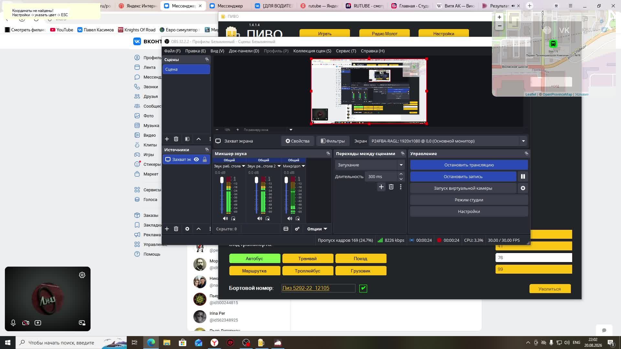Open the Правка (E) menu
This screenshot has width=621, height=349.
click(195, 51)
